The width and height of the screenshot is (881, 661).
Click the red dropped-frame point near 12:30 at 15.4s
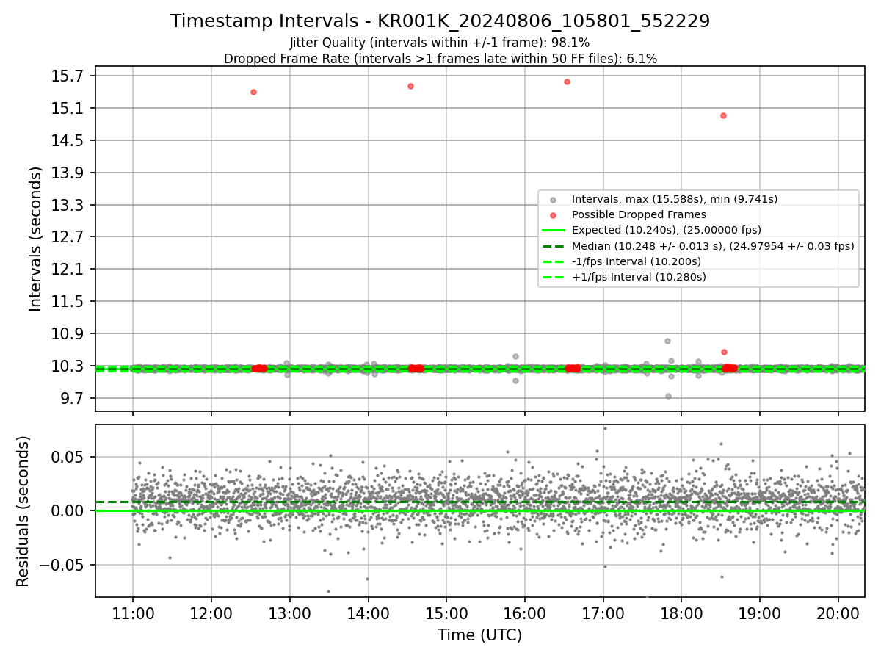point(253,92)
